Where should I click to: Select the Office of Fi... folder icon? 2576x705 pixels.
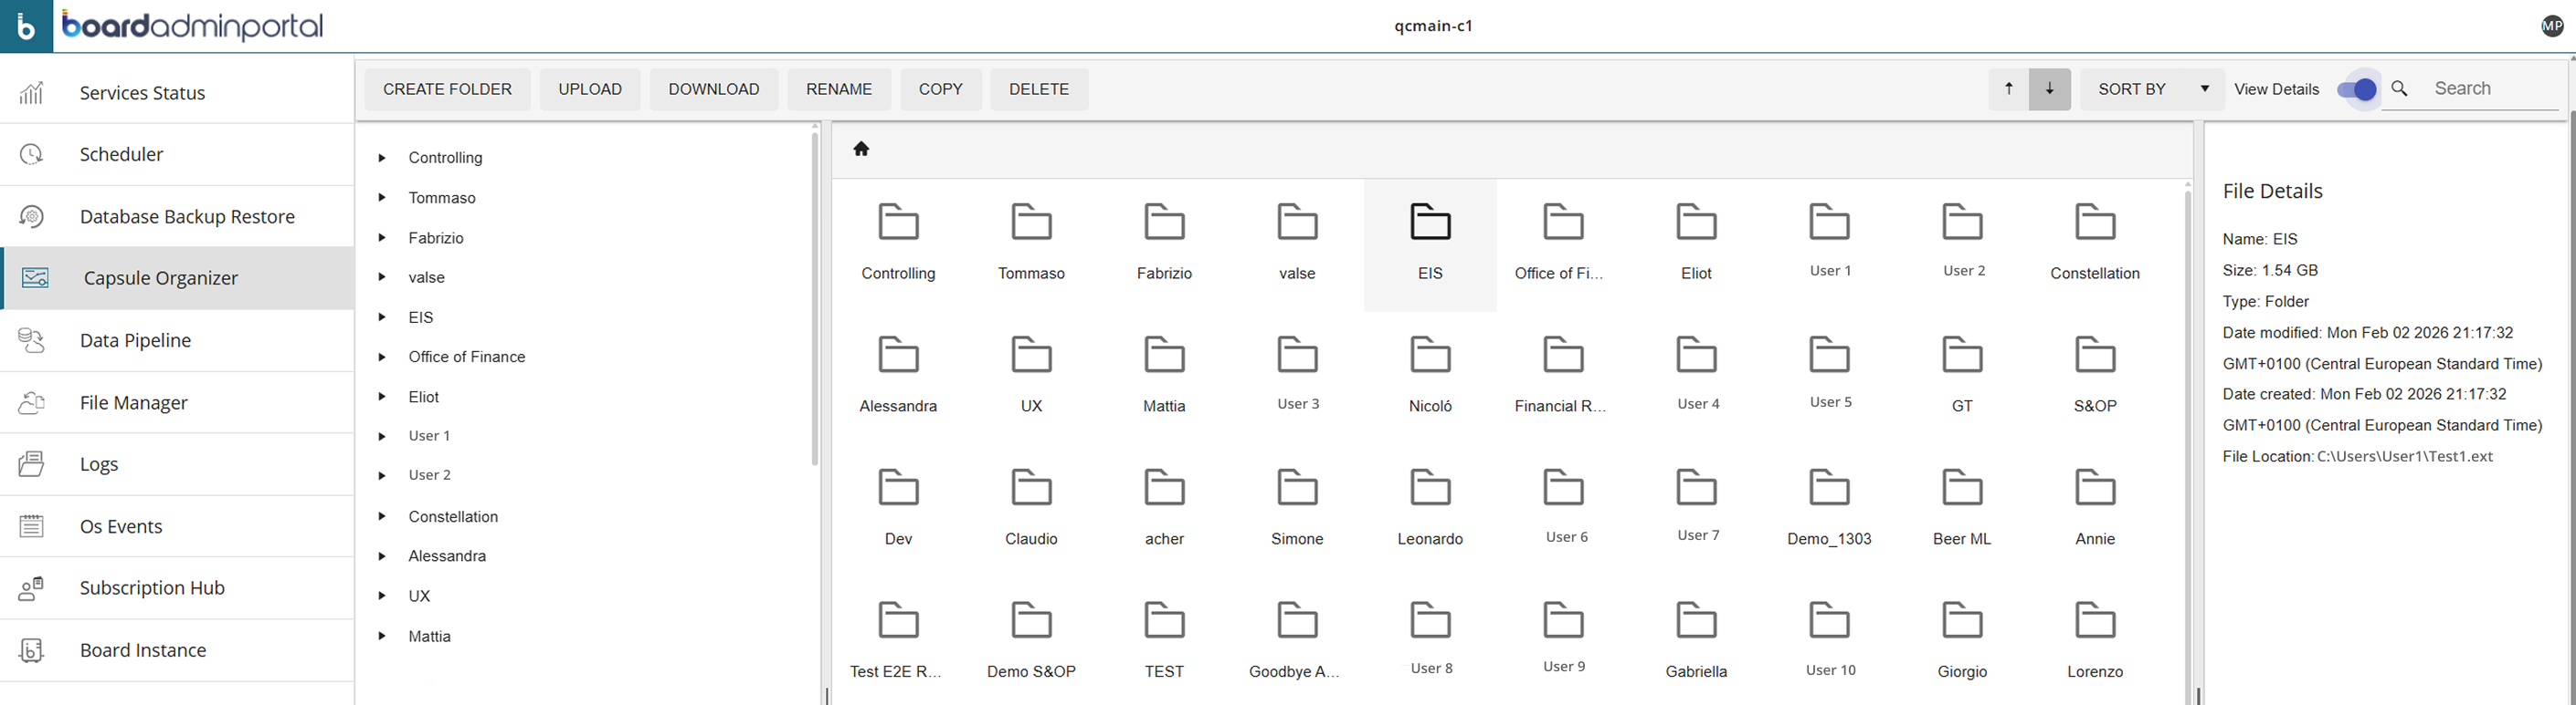click(x=1563, y=222)
